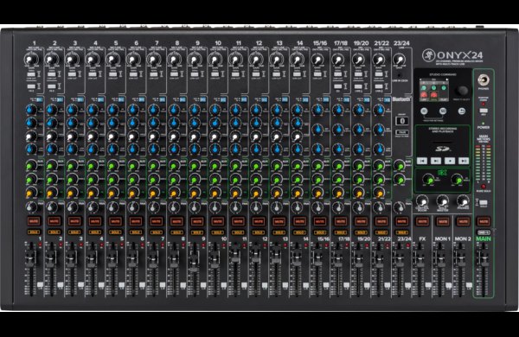
Task: Mute the MON 1 output
Action: coord(443,221)
